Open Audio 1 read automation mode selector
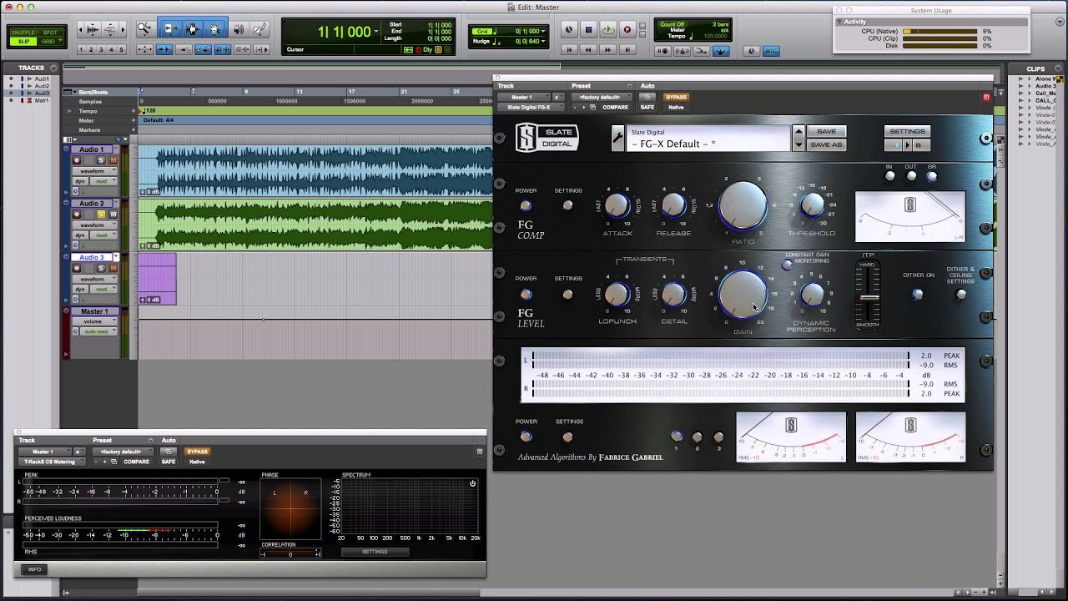This screenshot has width=1068, height=601. pyautogui.click(x=103, y=181)
